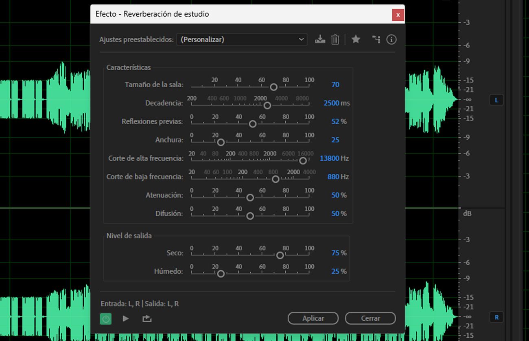Viewport: 529px width, 341px height.
Task: Adjust the Decadencia slider handle
Action: tap(267, 106)
